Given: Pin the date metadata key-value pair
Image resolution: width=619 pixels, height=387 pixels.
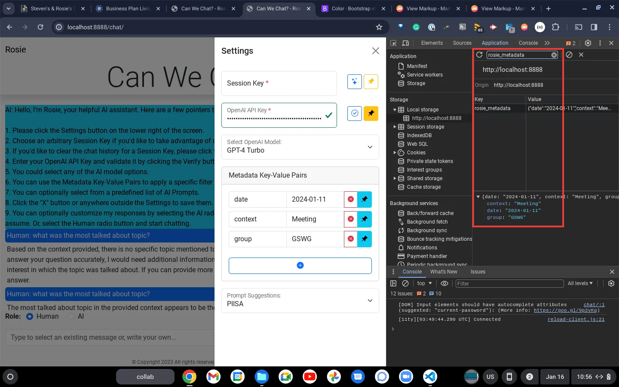Looking at the screenshot, I should pyautogui.click(x=364, y=199).
